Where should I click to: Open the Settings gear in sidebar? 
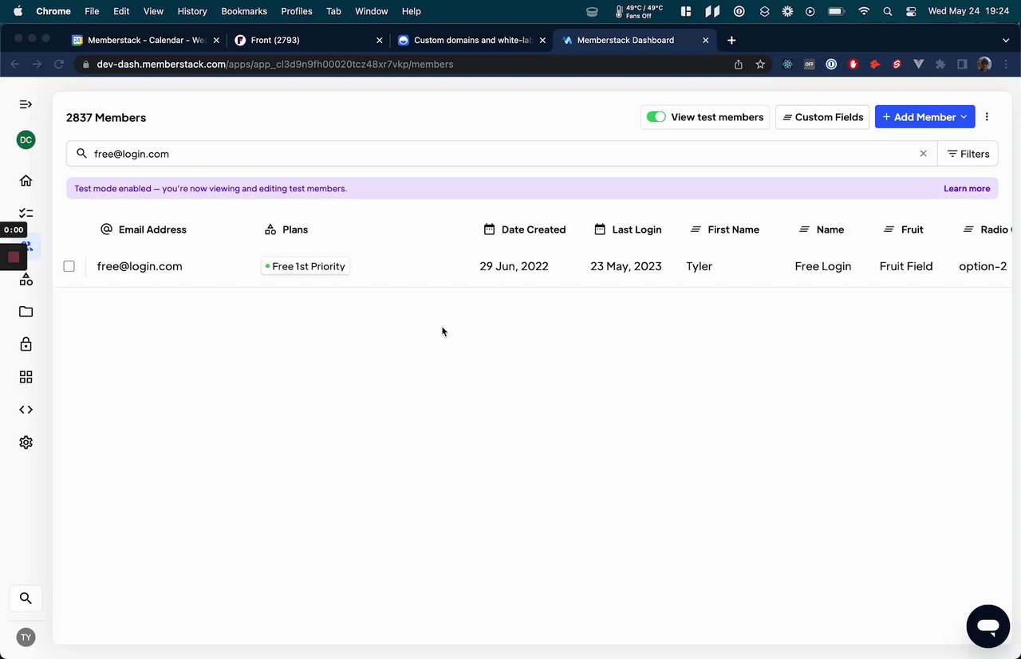[x=26, y=442]
